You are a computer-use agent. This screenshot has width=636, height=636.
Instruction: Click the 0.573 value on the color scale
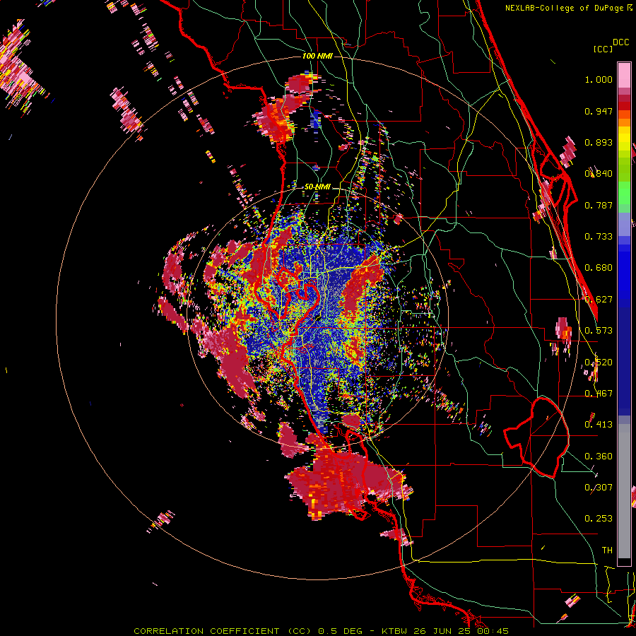(599, 331)
